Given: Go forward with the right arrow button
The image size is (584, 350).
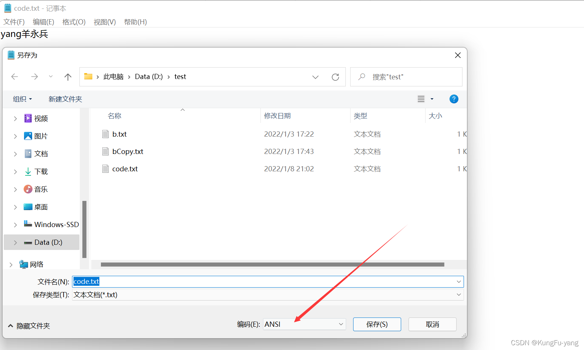Looking at the screenshot, I should (x=34, y=77).
